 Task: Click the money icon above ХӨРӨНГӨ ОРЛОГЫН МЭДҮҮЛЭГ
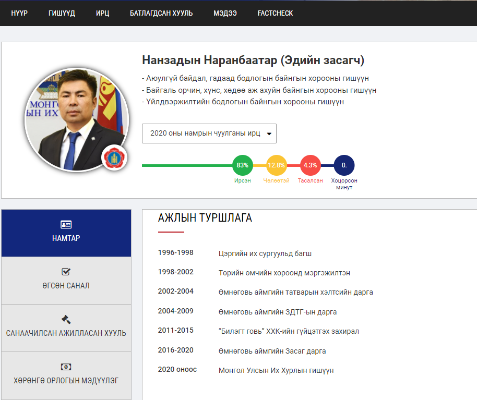point(66,367)
